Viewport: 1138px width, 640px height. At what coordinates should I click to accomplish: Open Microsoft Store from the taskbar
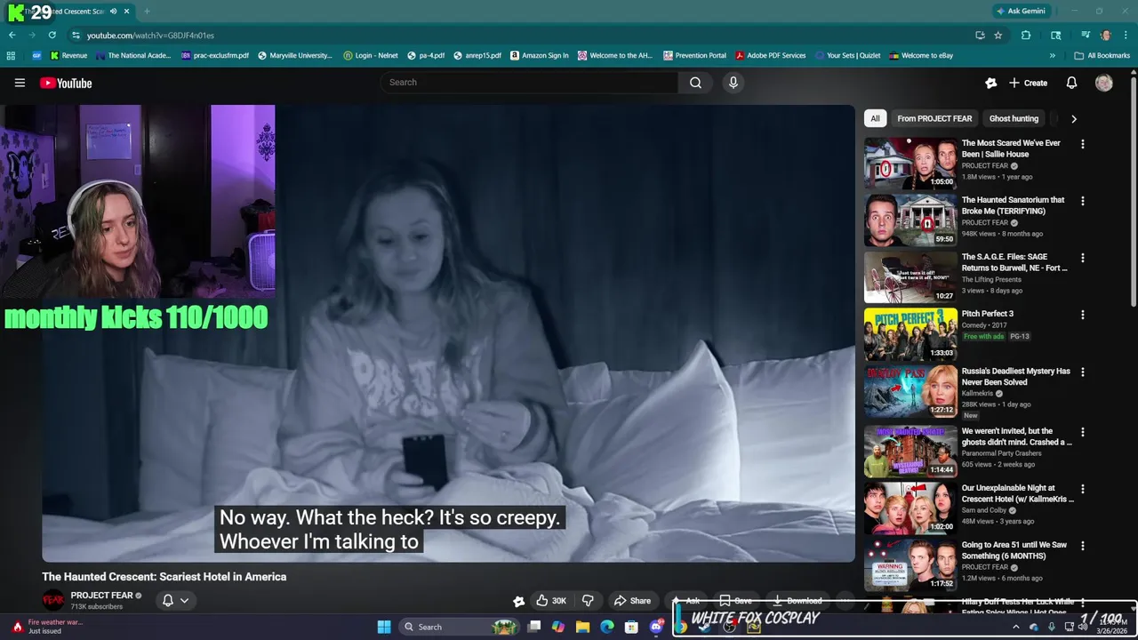(x=631, y=627)
